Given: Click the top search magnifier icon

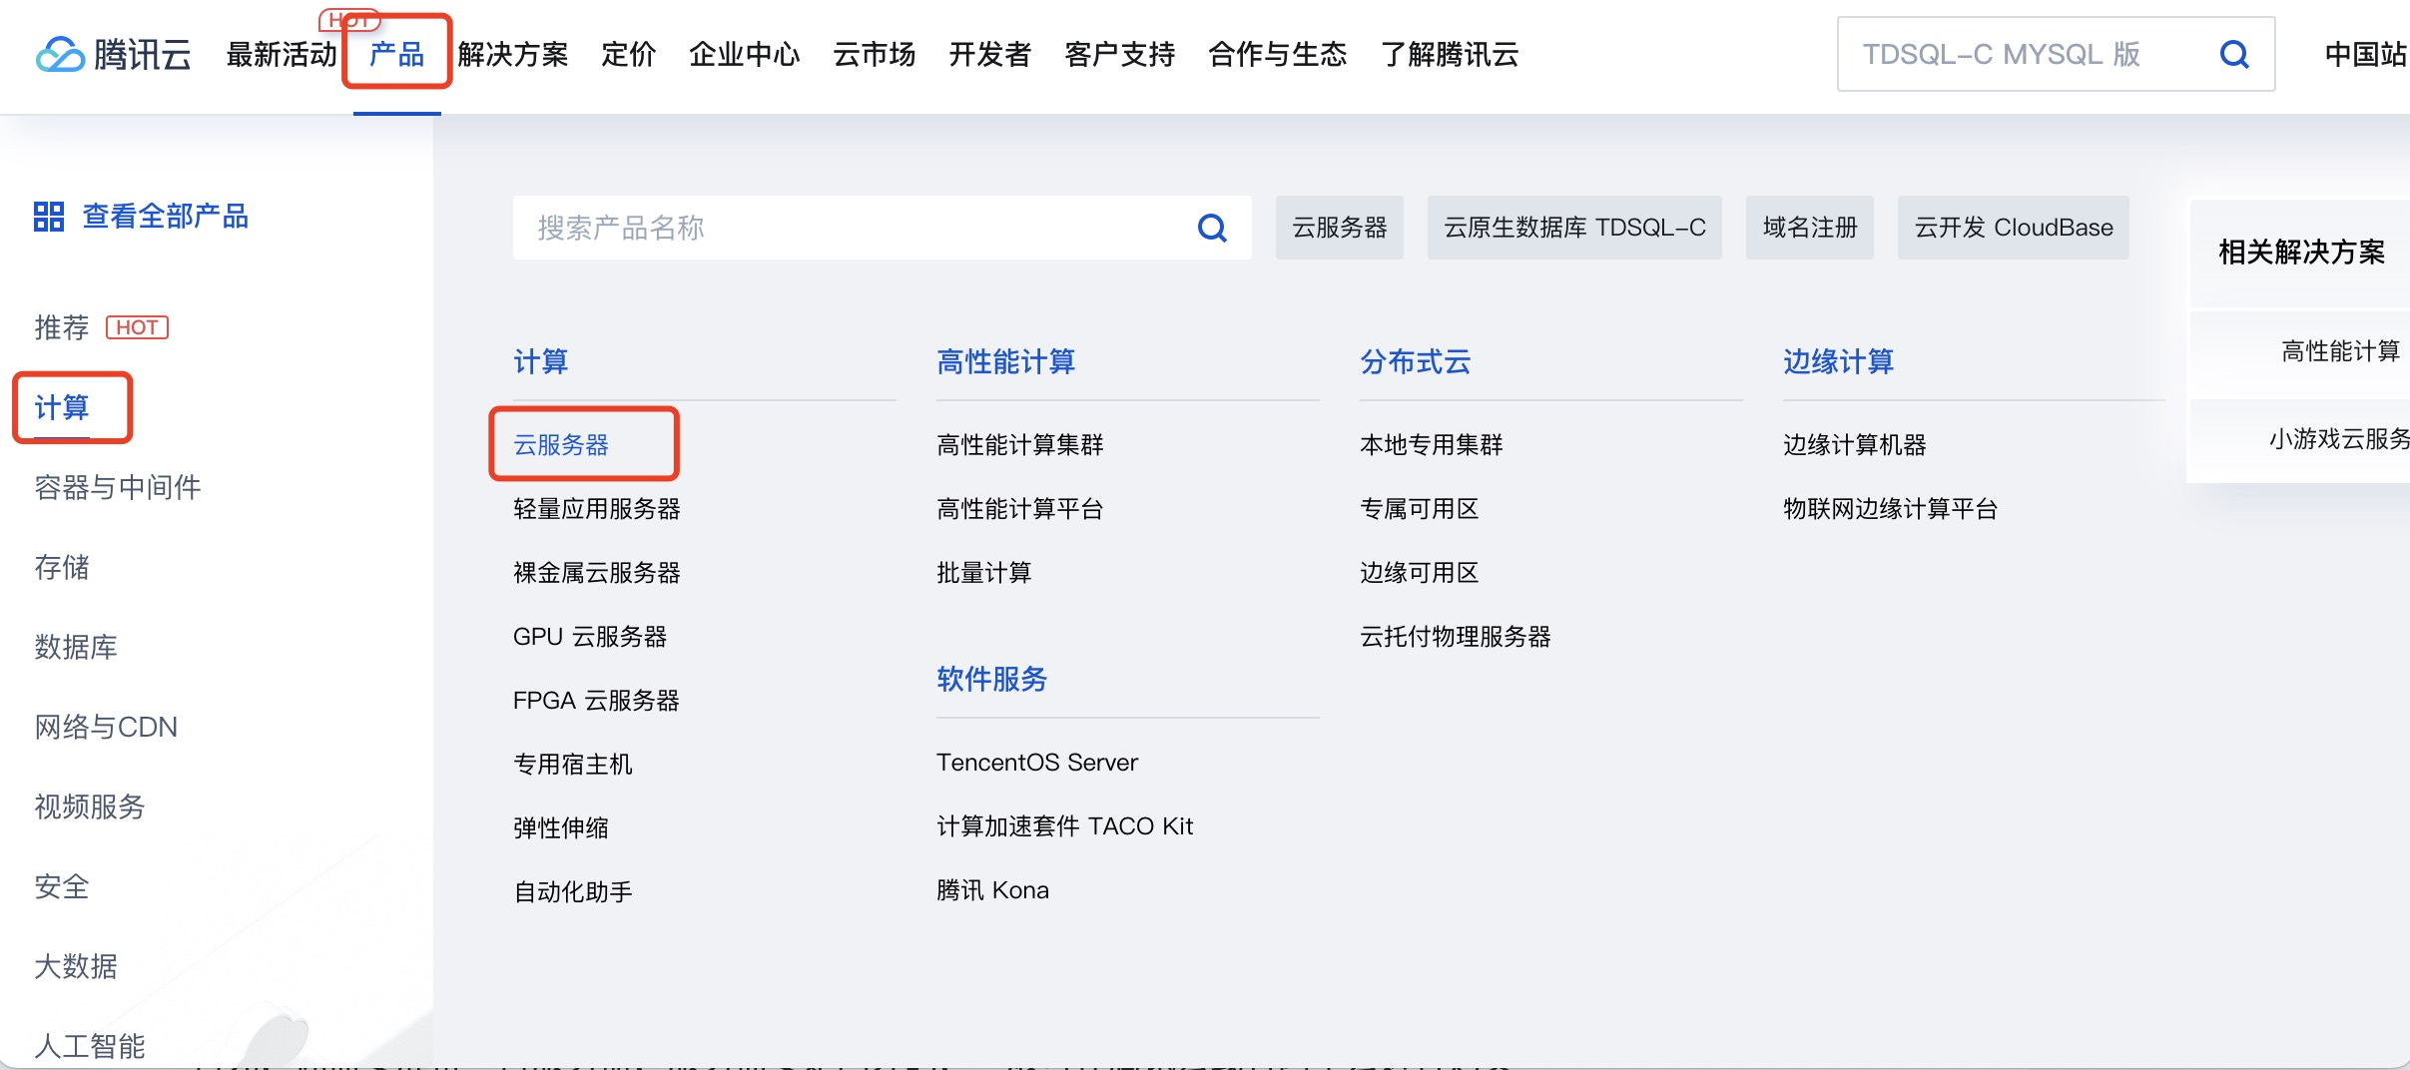Looking at the screenshot, I should click(2234, 54).
